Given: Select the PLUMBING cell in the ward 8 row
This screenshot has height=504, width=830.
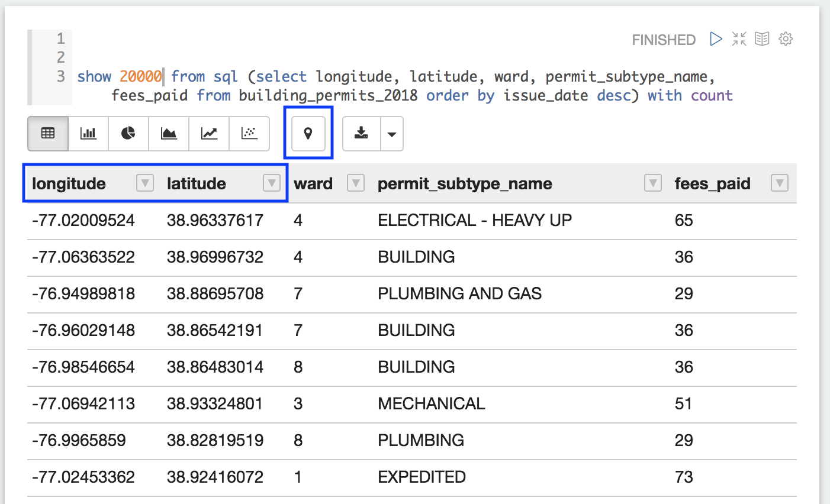Looking at the screenshot, I should [x=421, y=441].
